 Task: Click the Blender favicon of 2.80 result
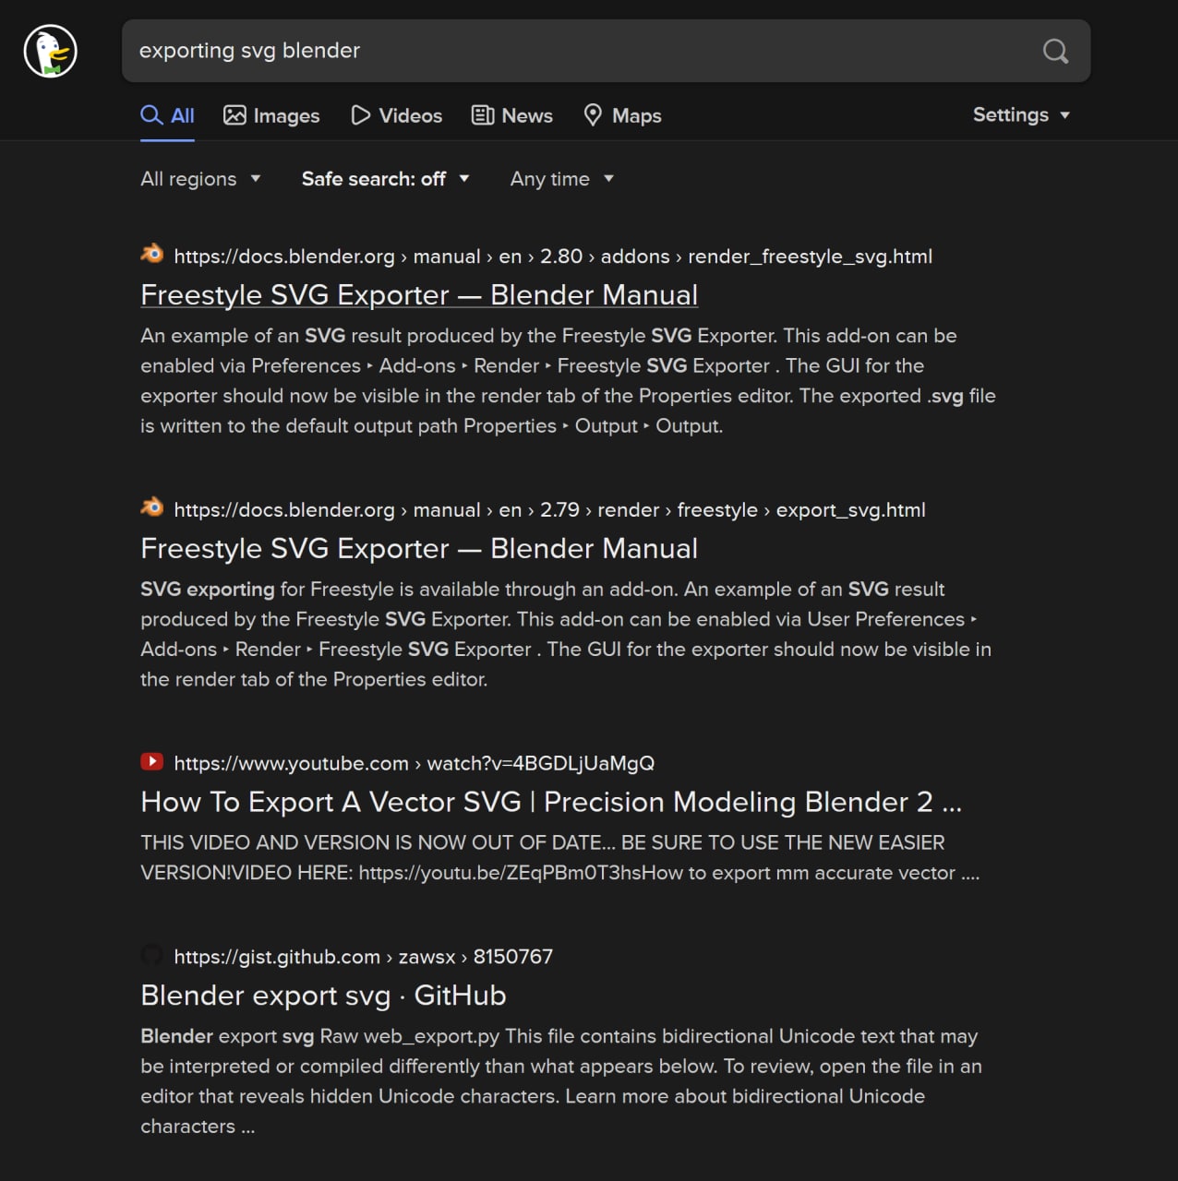[x=152, y=253]
